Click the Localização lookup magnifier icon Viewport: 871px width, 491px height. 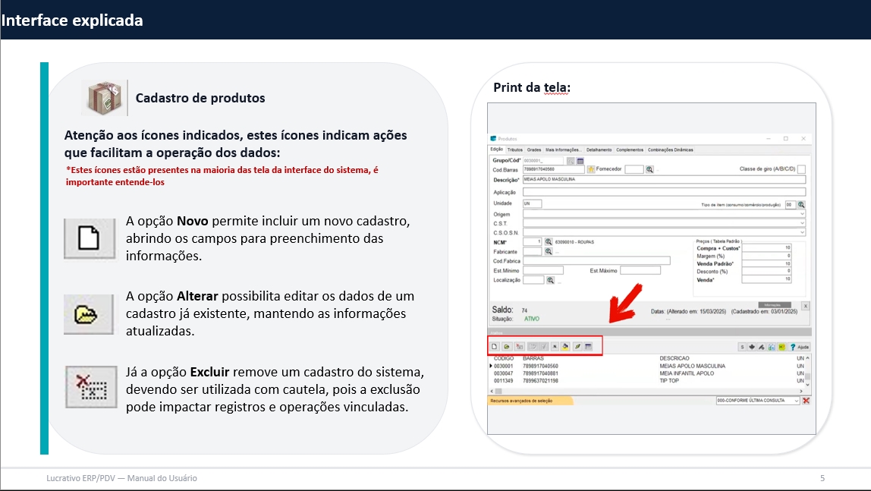[550, 280]
